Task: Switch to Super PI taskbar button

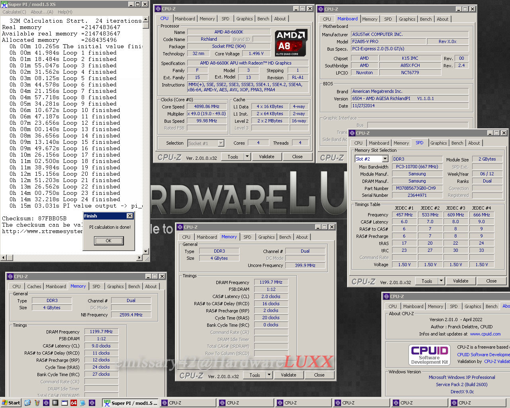Action: pyautogui.click(x=130, y=403)
